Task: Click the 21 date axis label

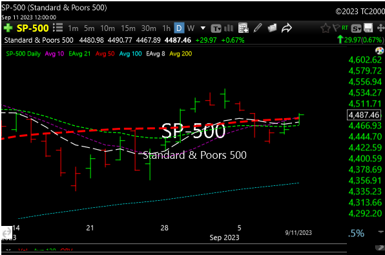Action: 90,228
